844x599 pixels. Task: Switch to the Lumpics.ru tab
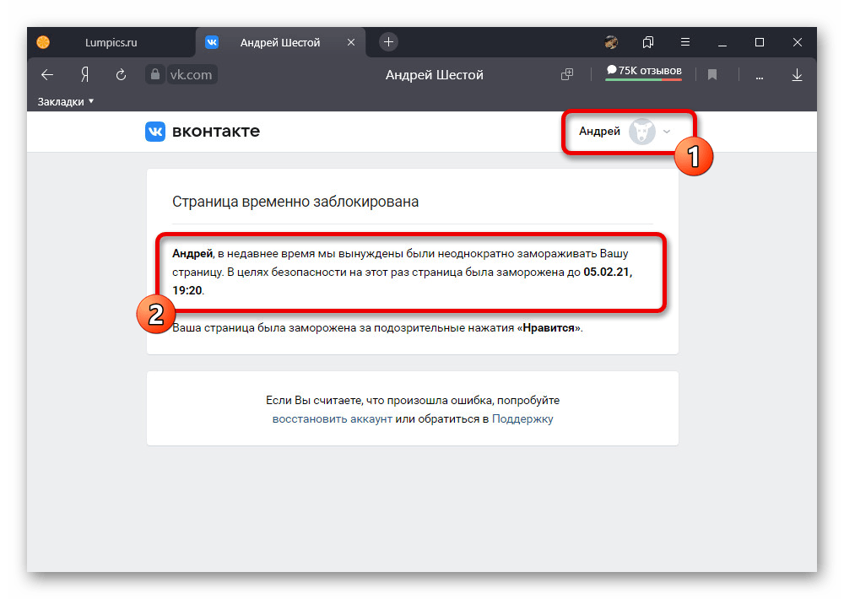point(111,42)
